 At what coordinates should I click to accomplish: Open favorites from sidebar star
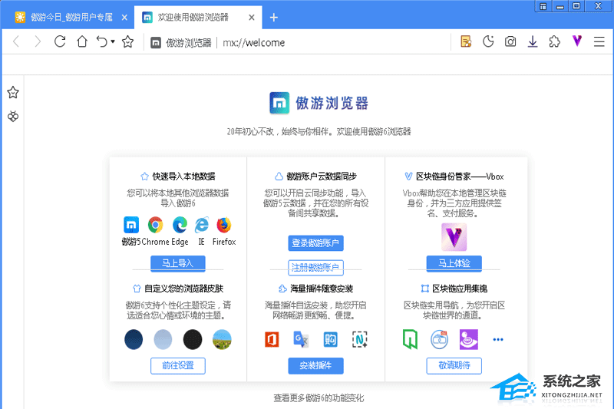click(x=13, y=92)
